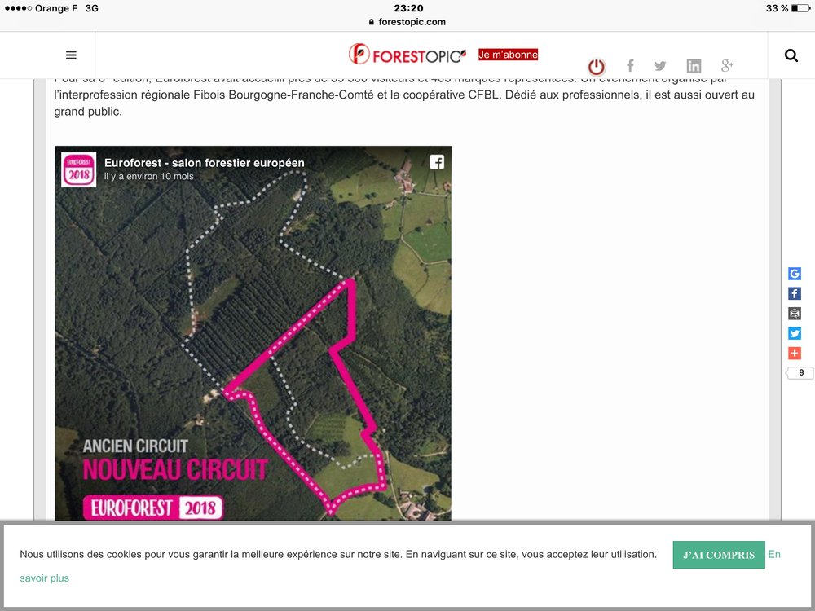Click the 'Je m'abonne' subscribe button
The width and height of the screenshot is (815, 611).
[x=508, y=55]
